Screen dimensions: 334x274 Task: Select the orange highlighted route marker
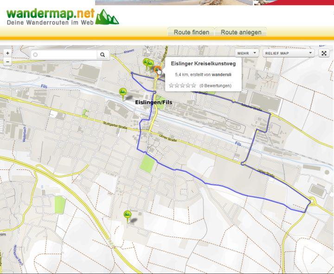157,69
